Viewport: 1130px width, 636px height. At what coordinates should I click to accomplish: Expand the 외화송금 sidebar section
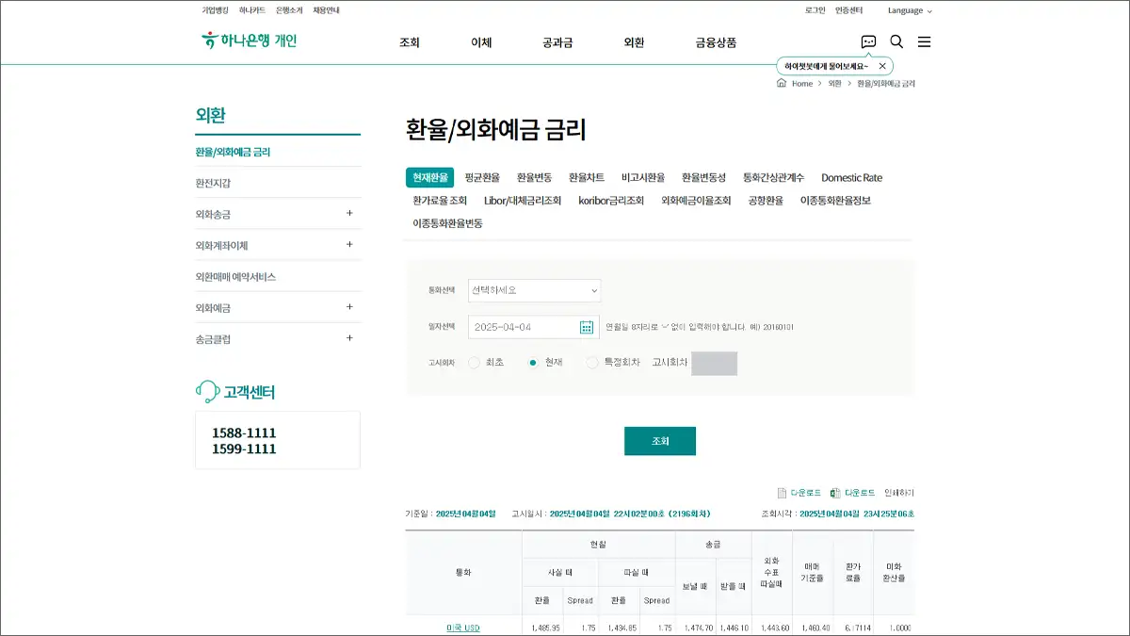click(x=348, y=214)
